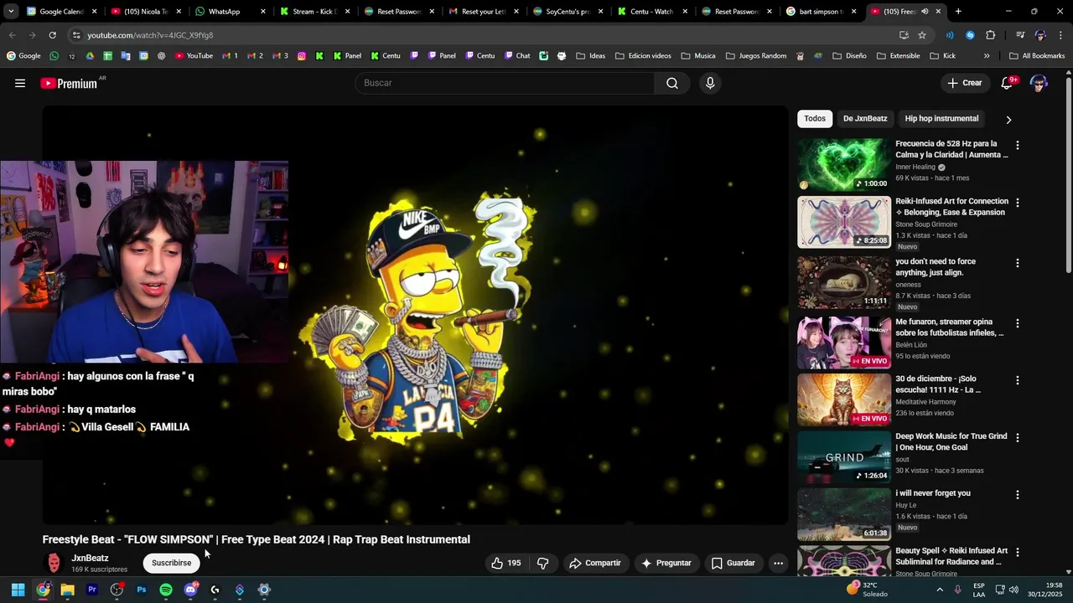This screenshot has height=603, width=1073.
Task: Mute the tab audio on YouTube tab
Action: click(x=925, y=12)
